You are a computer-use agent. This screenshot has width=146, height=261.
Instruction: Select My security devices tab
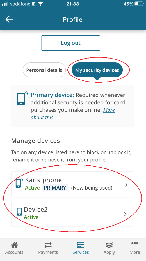97,70
